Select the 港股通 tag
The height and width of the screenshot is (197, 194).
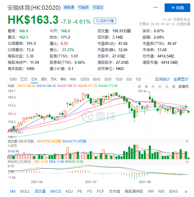point(69,7)
